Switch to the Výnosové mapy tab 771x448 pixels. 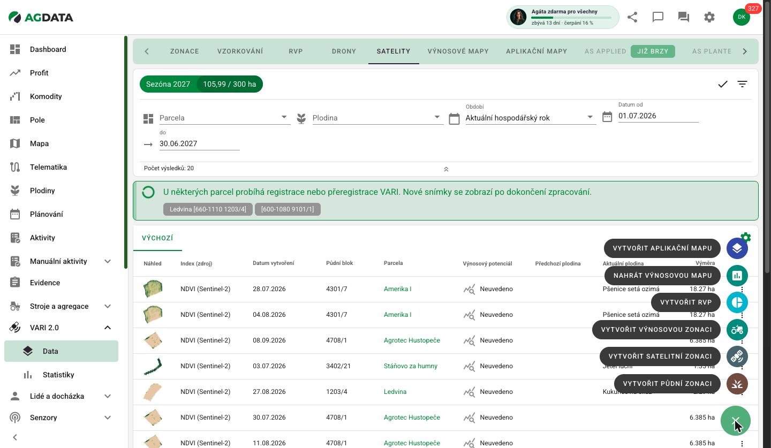pyautogui.click(x=458, y=51)
